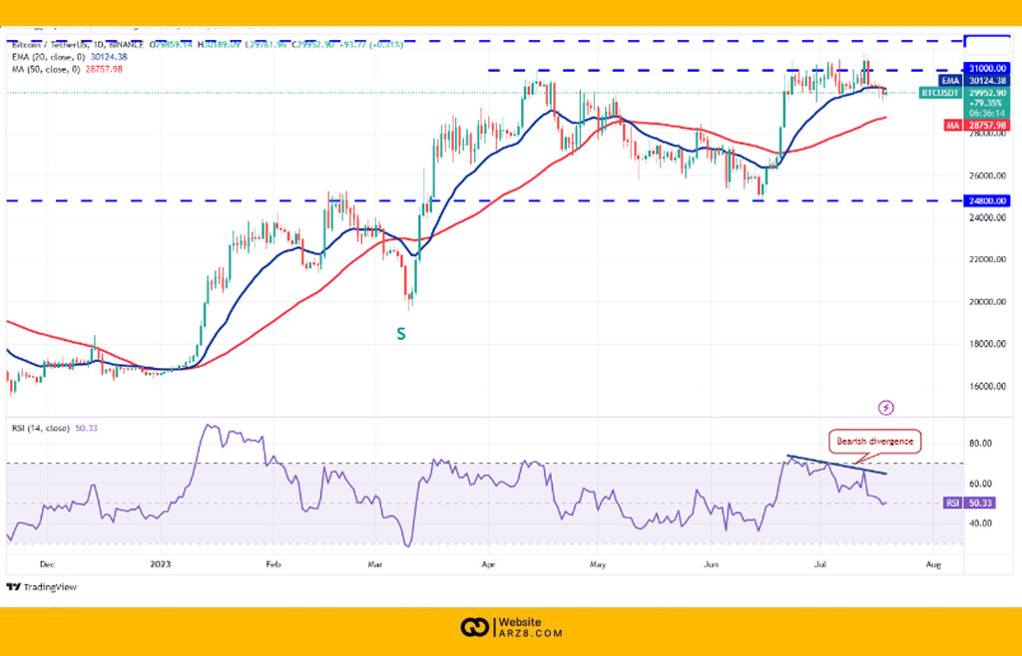Click the 31000.00 blue price line label
1022x656 pixels.
[987, 69]
